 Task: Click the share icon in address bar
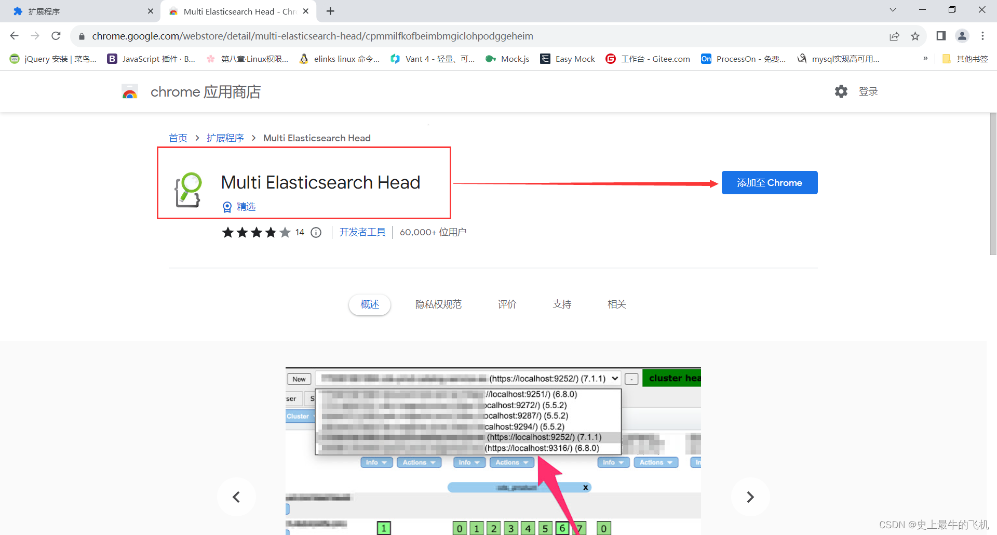click(x=894, y=36)
